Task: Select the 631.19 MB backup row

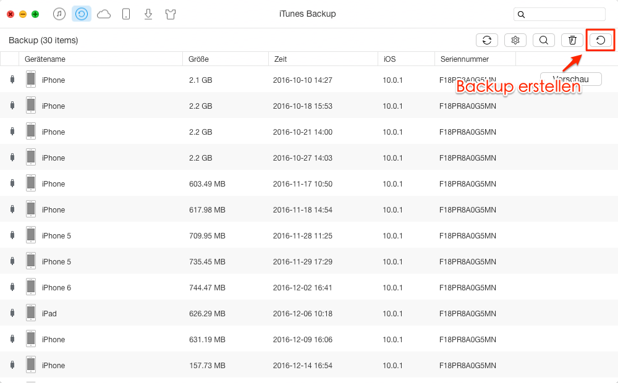Action: click(x=309, y=339)
